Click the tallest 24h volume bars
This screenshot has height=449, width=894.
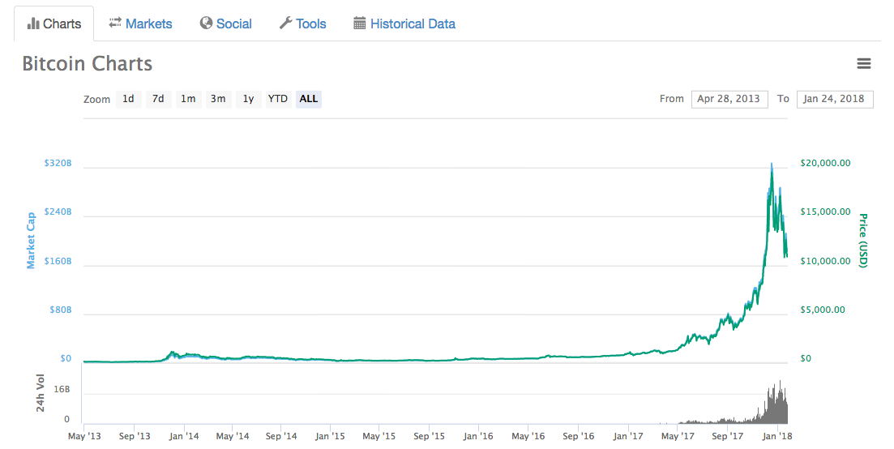[x=780, y=402]
